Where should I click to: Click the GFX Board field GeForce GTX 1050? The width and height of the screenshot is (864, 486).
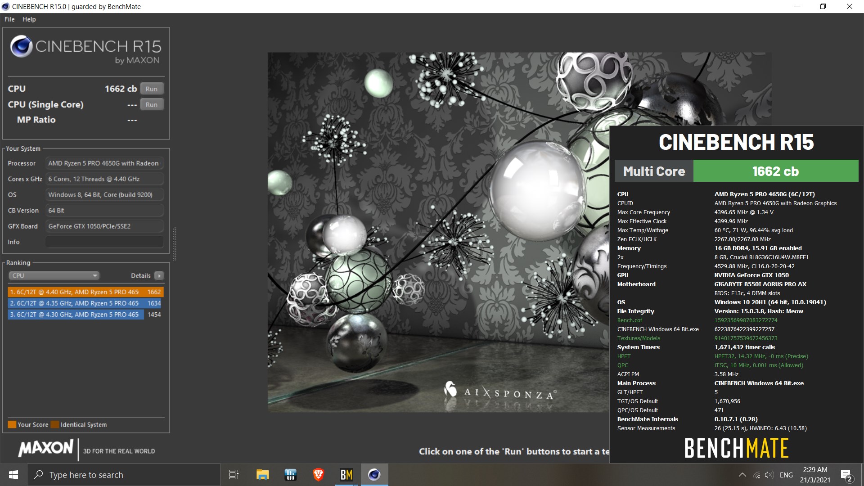104,226
